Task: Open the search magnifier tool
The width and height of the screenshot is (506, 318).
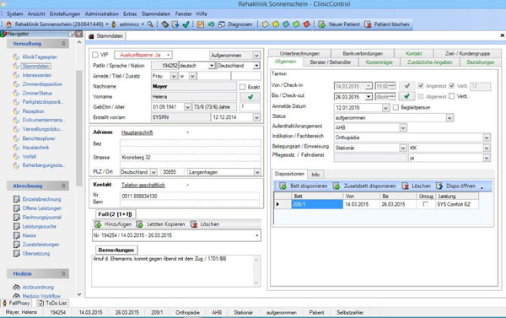Action: point(150,24)
